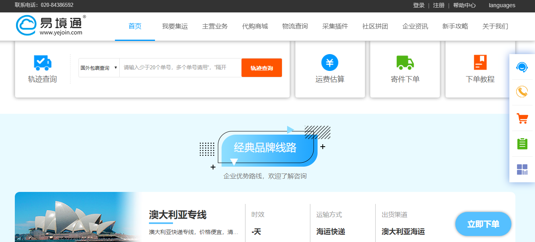Open the 帮助中心 link
535x242 pixels.
coord(465,5)
